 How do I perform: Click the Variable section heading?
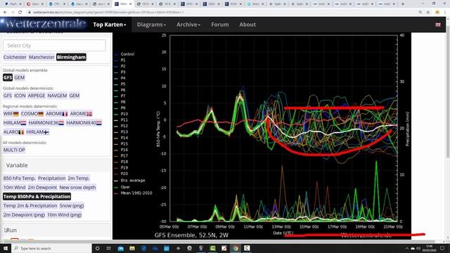point(17,165)
